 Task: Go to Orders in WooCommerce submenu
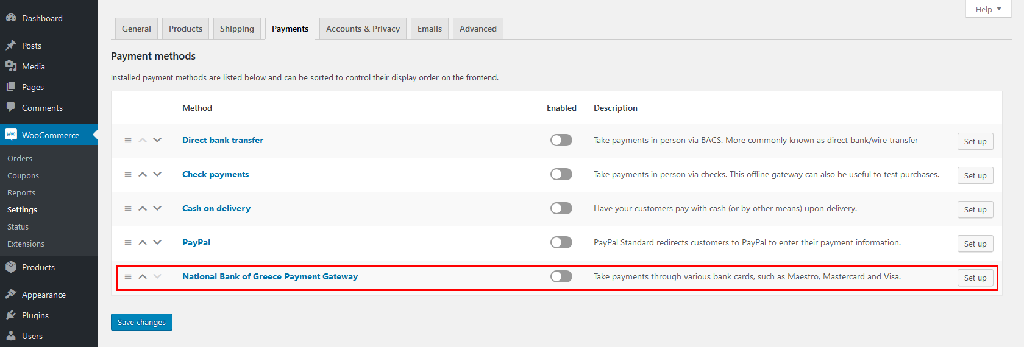click(x=20, y=158)
